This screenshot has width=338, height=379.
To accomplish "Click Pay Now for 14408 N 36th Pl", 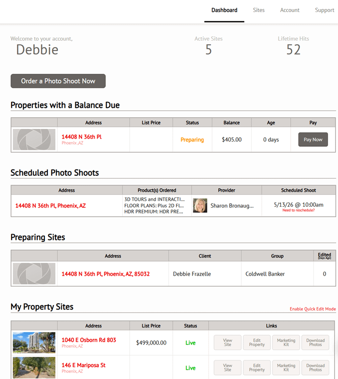I will pos(313,140).
